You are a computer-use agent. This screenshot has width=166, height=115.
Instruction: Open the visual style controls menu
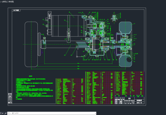(10, 2)
